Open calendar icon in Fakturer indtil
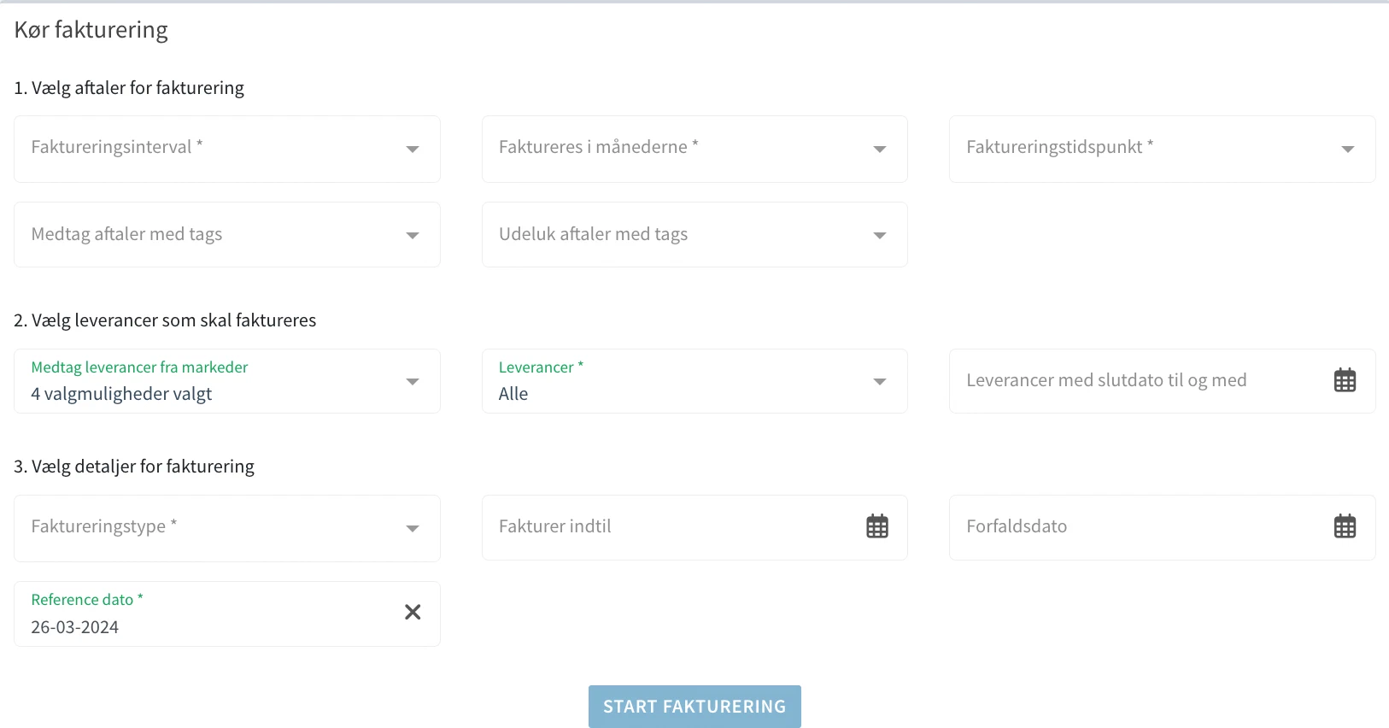Image resolution: width=1389 pixels, height=728 pixels. point(877,526)
